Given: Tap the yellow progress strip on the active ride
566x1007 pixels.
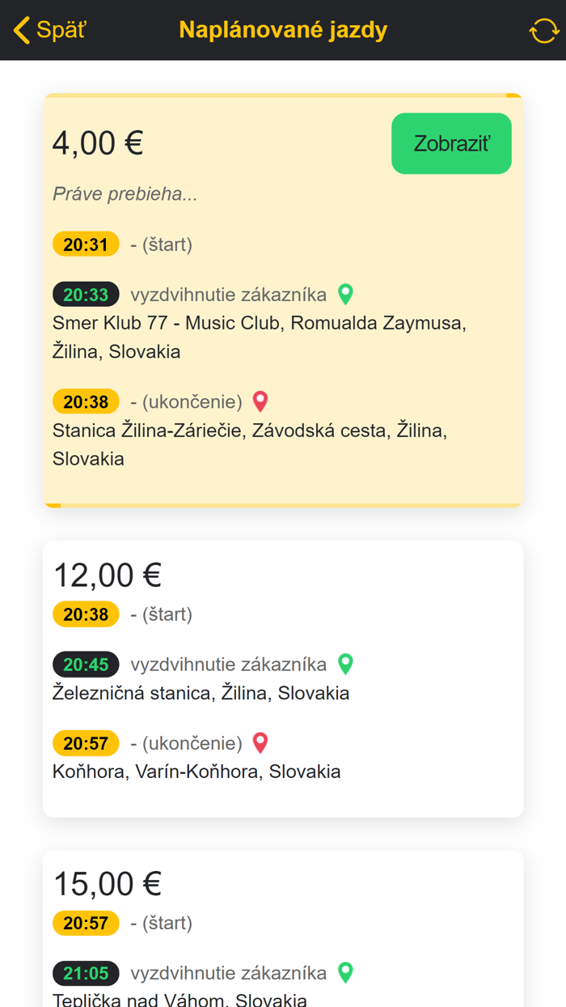Looking at the screenshot, I should pyautogui.click(x=283, y=503).
